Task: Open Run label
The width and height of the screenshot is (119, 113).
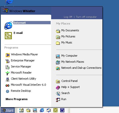Action: pyautogui.click(x=64, y=99)
